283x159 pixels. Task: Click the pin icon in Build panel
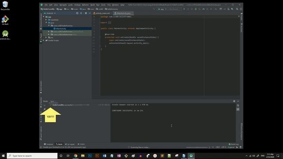click(x=44, y=109)
